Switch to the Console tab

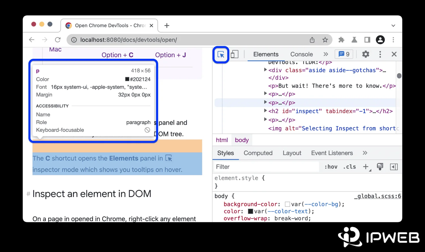click(x=301, y=54)
